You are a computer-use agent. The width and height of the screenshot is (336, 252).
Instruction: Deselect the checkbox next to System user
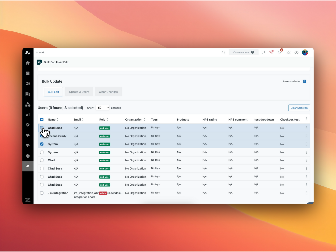click(x=42, y=144)
